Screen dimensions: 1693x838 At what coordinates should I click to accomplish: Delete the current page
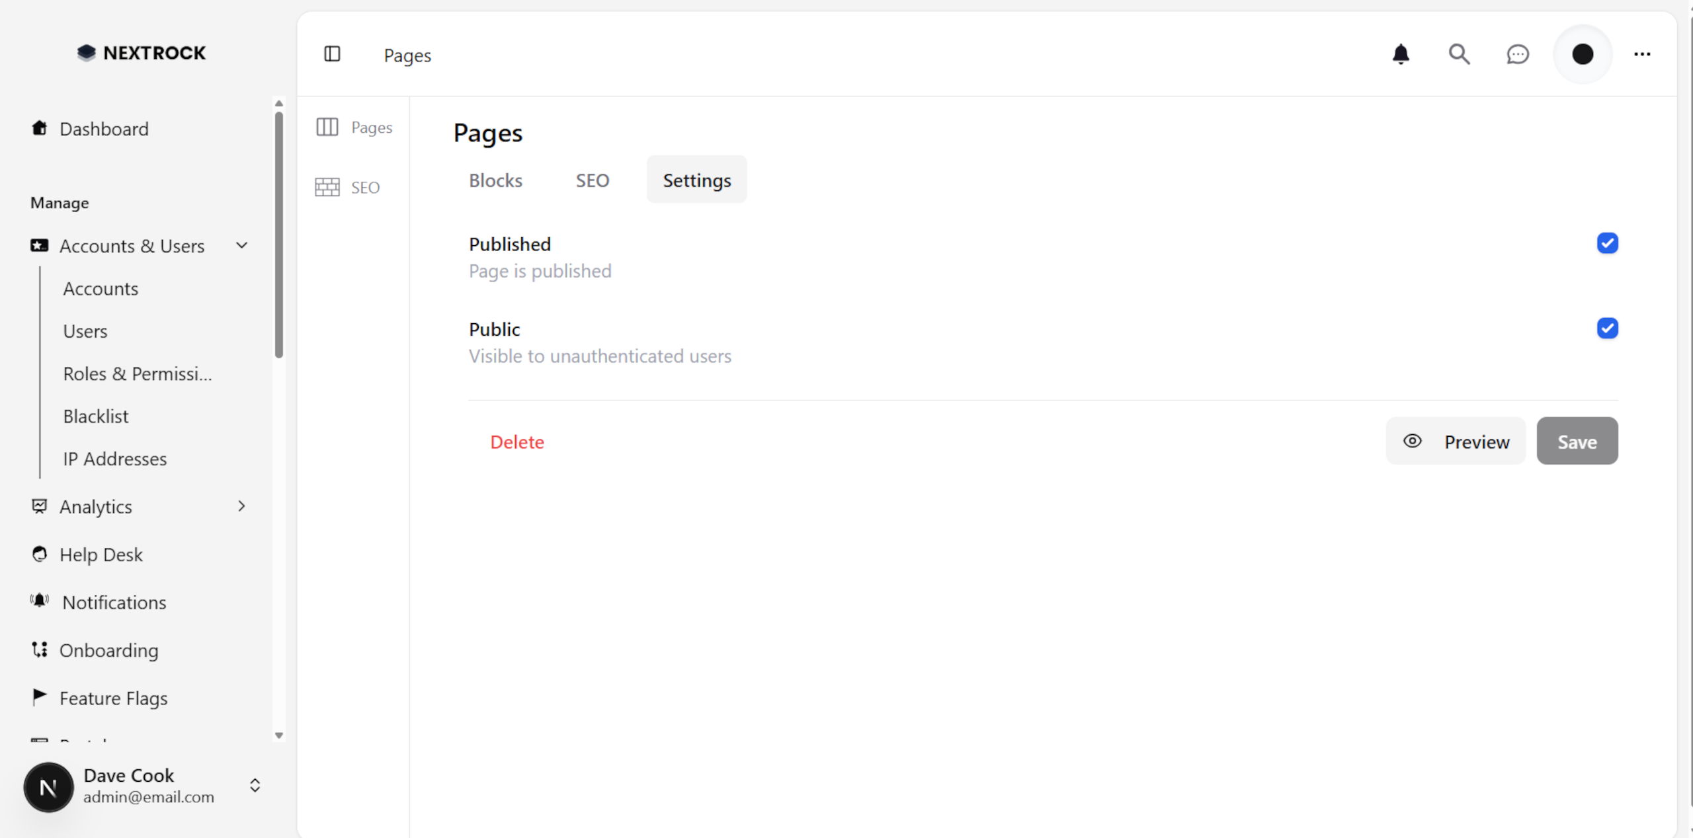[517, 441]
